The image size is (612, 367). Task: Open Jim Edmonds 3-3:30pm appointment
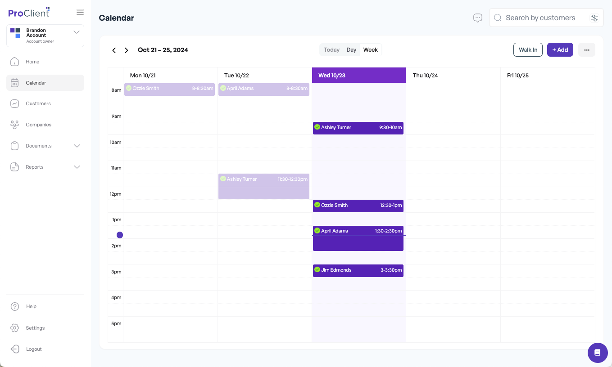(x=358, y=270)
